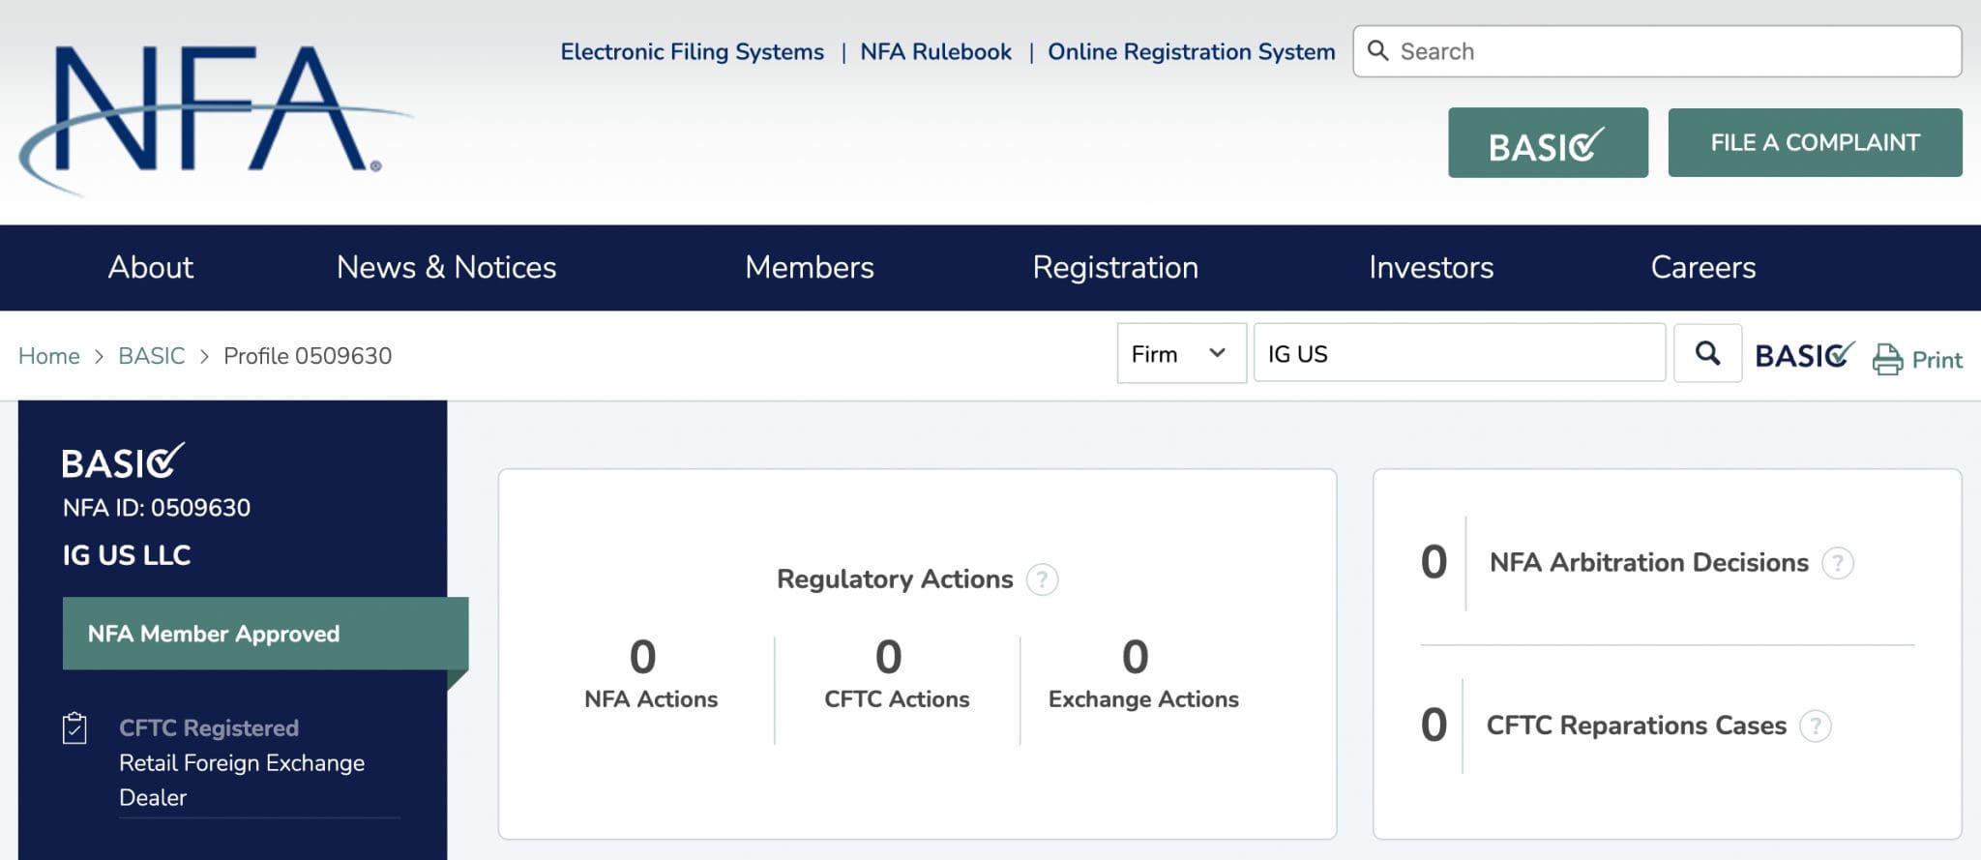Click the clipboard icon beside CFTC Registered

pos(74,728)
